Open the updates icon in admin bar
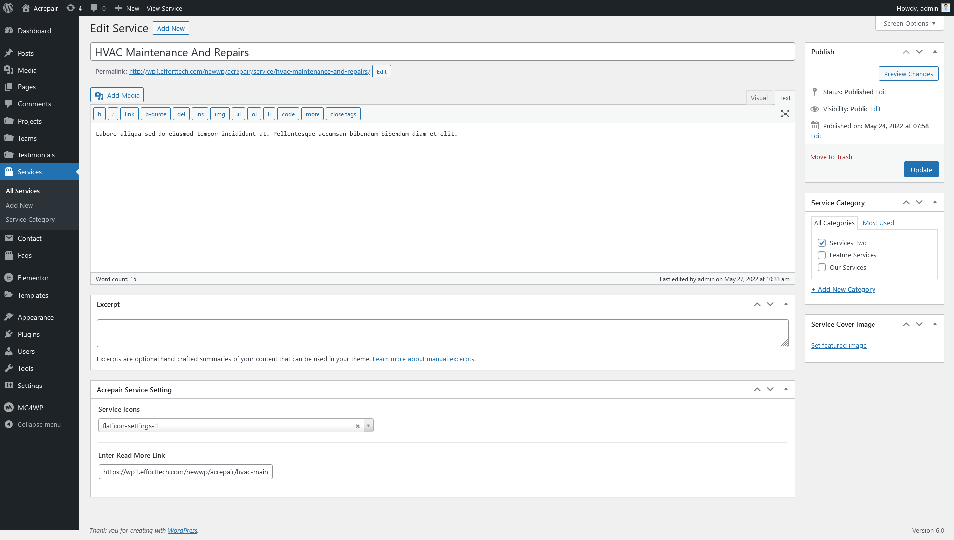 pos(71,8)
